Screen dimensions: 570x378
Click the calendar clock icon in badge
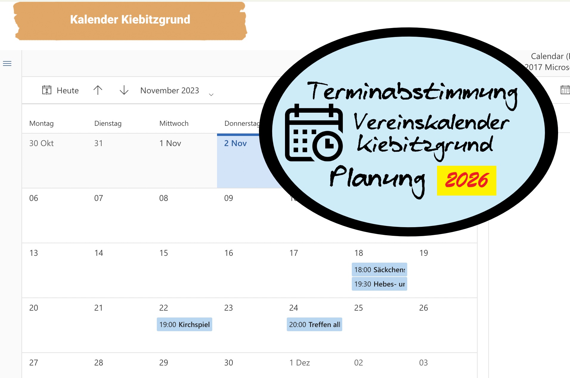click(x=314, y=133)
